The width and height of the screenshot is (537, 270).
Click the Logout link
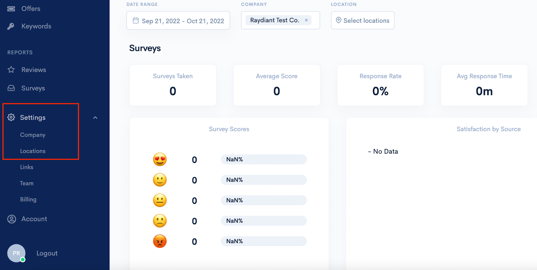(47, 253)
